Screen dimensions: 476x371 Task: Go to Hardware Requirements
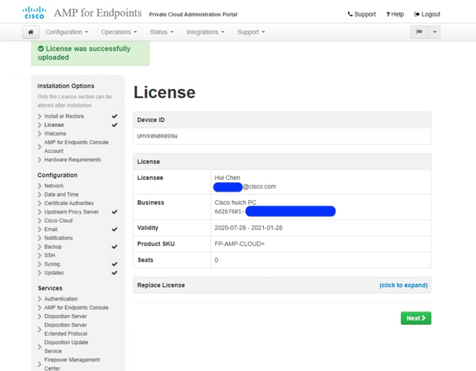(x=73, y=159)
